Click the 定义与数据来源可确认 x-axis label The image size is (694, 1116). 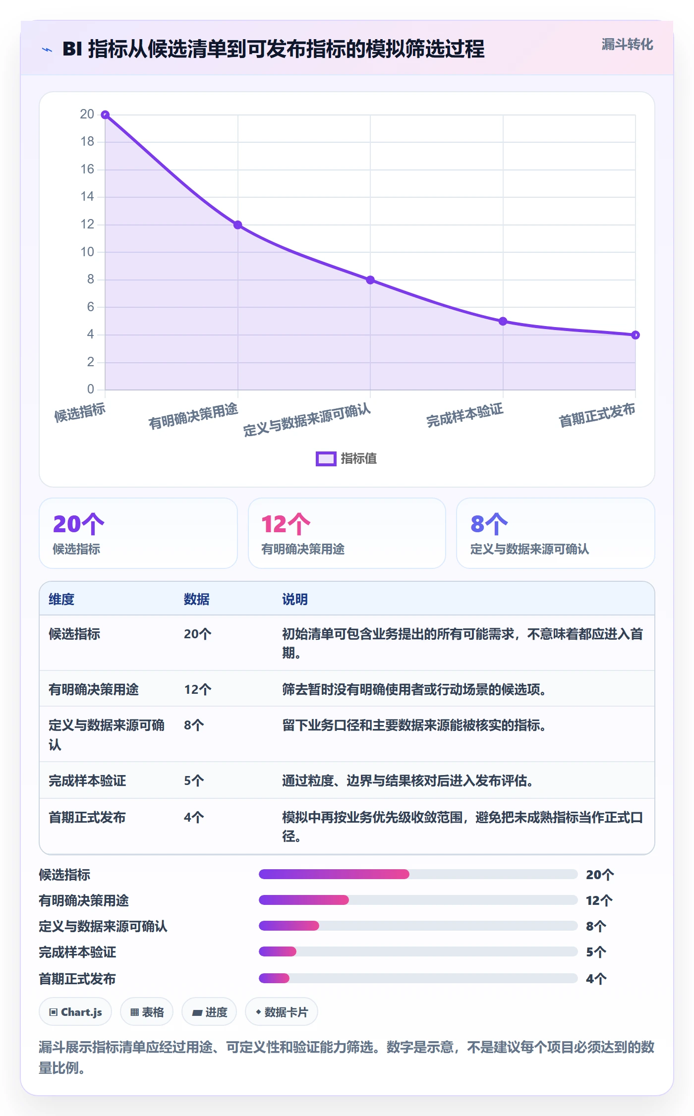click(307, 420)
